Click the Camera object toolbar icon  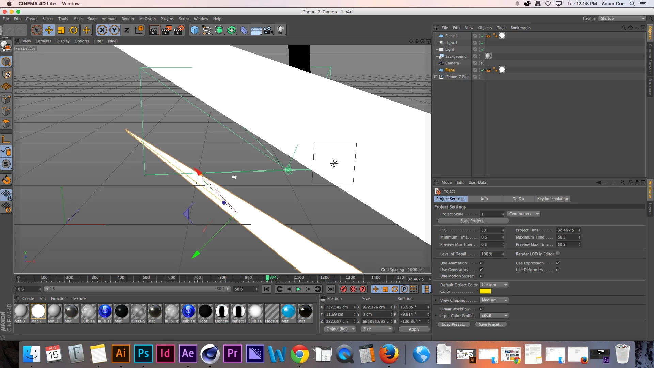[268, 30]
